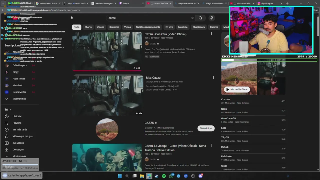Open File Explorer from the taskbar
Viewport: 320px width, 180px height.
tap(142, 176)
